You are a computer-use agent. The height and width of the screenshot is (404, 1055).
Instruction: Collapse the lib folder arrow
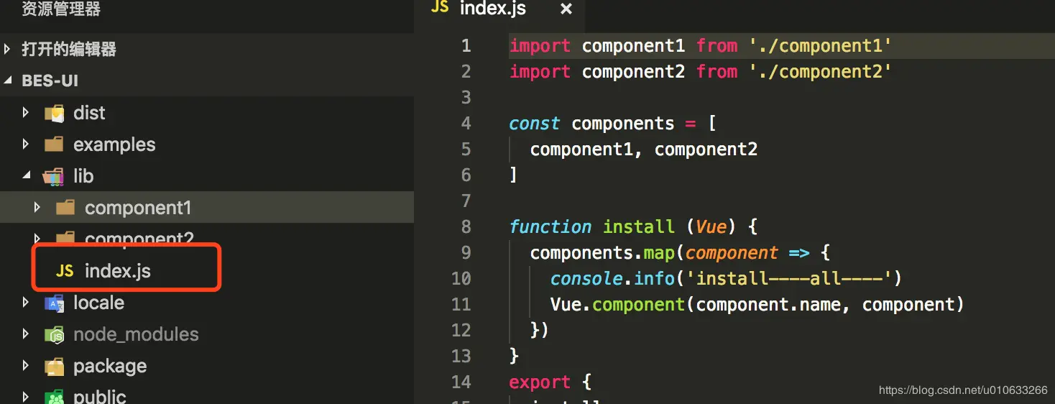point(26,176)
